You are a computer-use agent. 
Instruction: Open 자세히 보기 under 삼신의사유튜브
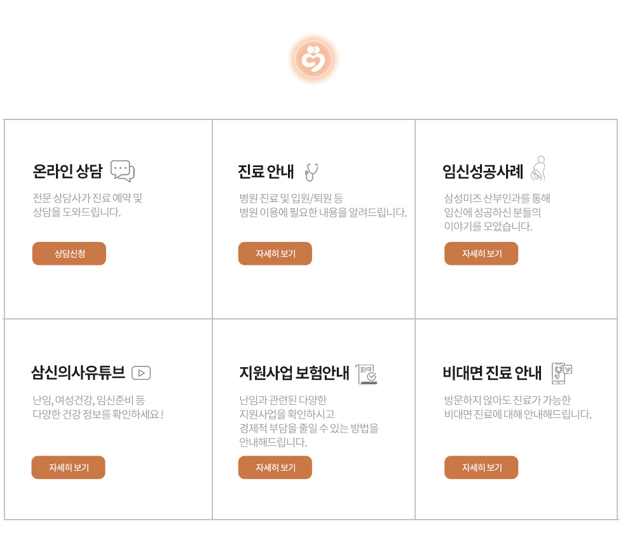(x=69, y=468)
